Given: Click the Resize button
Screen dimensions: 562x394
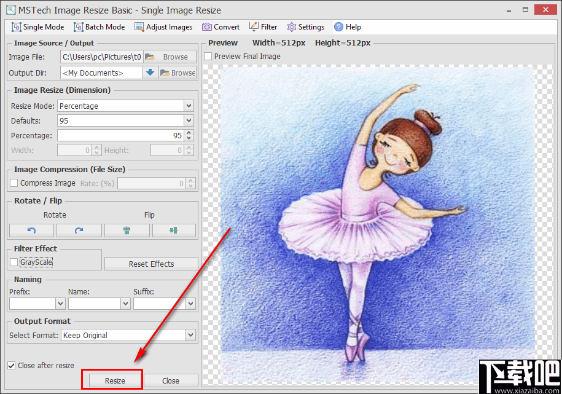Looking at the screenshot, I should [115, 380].
